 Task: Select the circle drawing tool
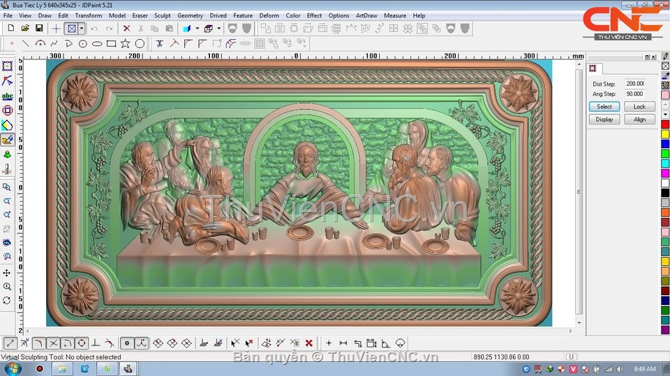click(x=83, y=43)
